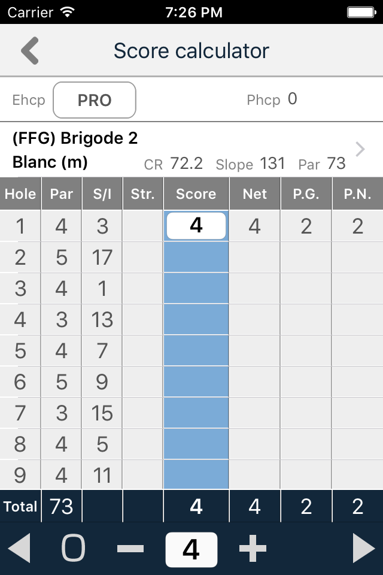Screen dimensions: 383x575
Task: Tap the S/I column header
Action: 102,193
